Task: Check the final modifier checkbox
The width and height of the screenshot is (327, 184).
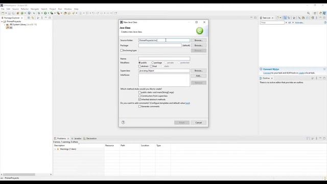Action: point(151,66)
